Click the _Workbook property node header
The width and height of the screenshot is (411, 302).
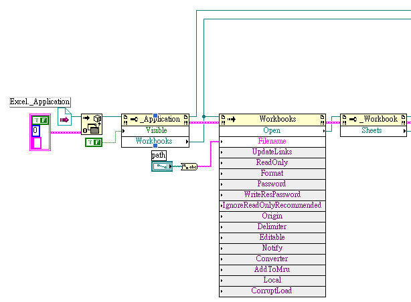[374, 120]
